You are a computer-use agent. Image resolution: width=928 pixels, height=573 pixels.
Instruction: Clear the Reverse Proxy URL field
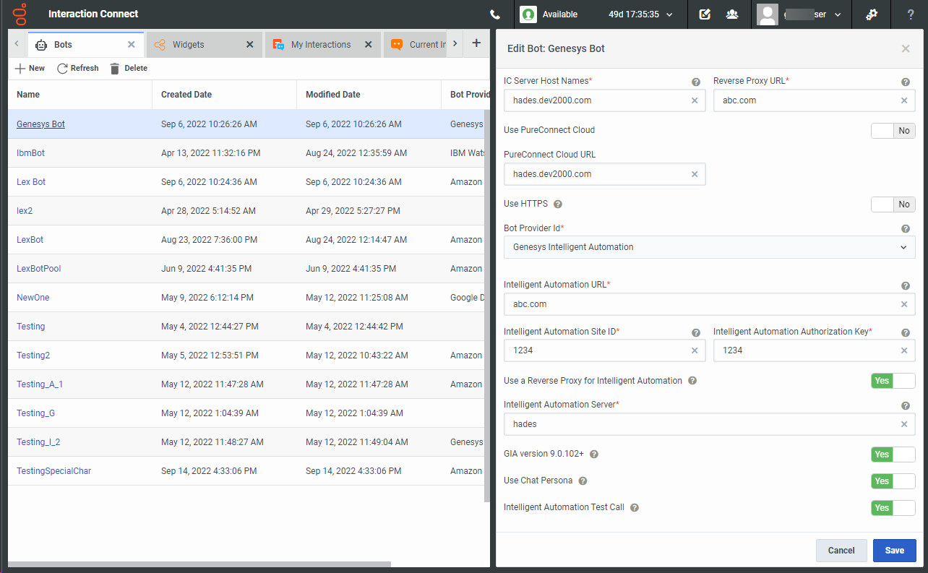point(903,100)
